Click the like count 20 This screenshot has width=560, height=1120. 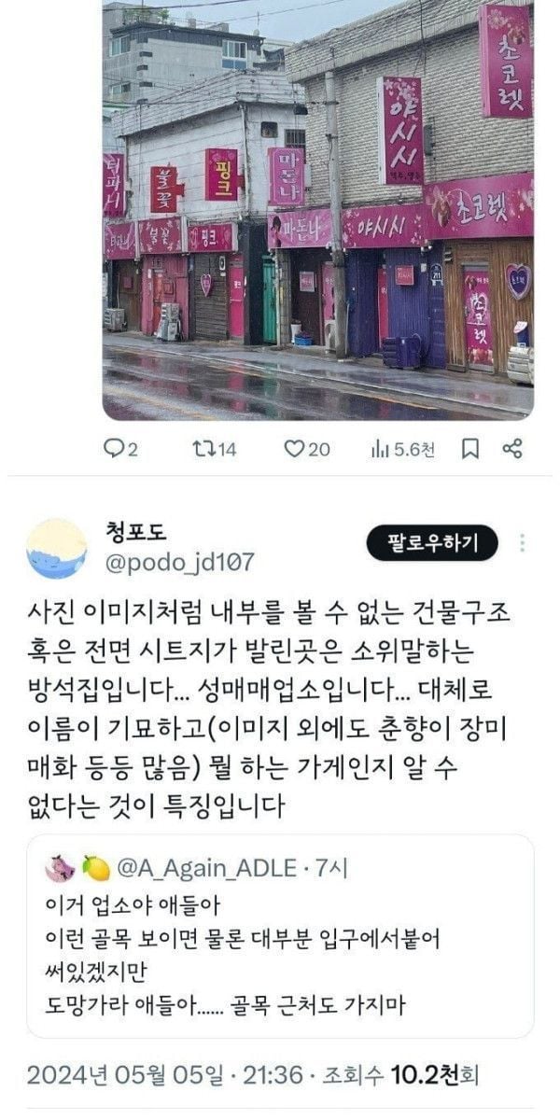pos(319,450)
